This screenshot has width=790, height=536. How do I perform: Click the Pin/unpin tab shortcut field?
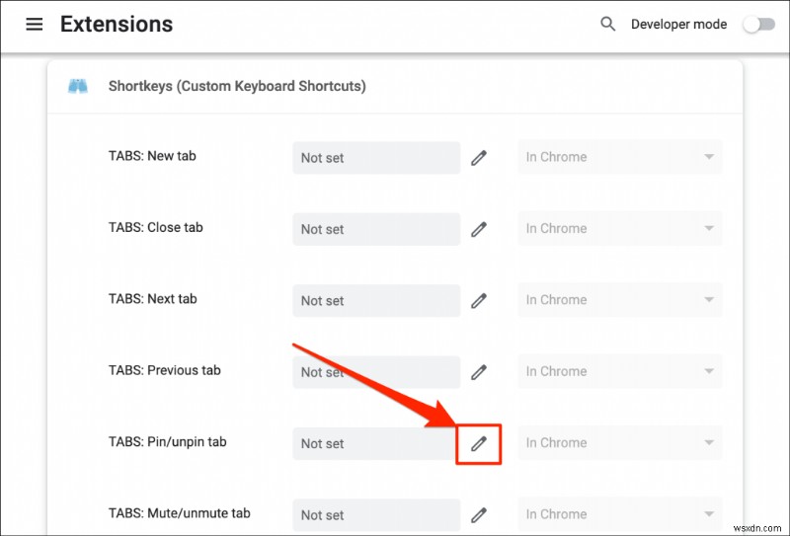click(x=375, y=443)
